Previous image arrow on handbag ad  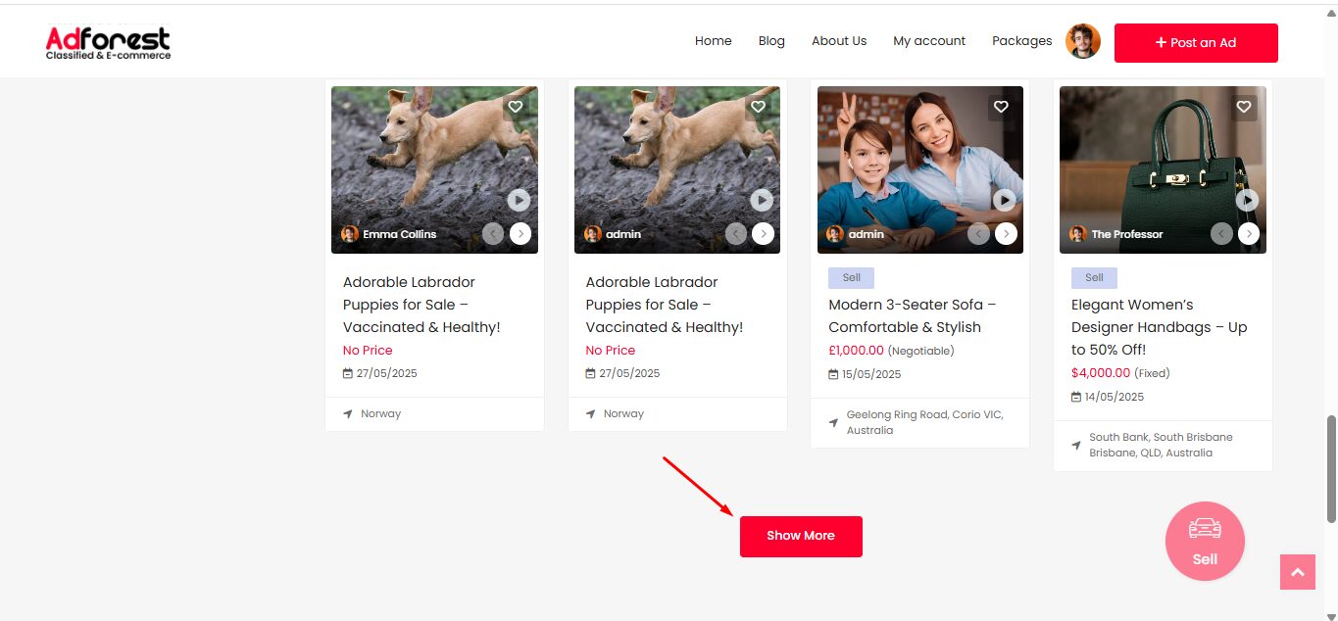click(1221, 234)
